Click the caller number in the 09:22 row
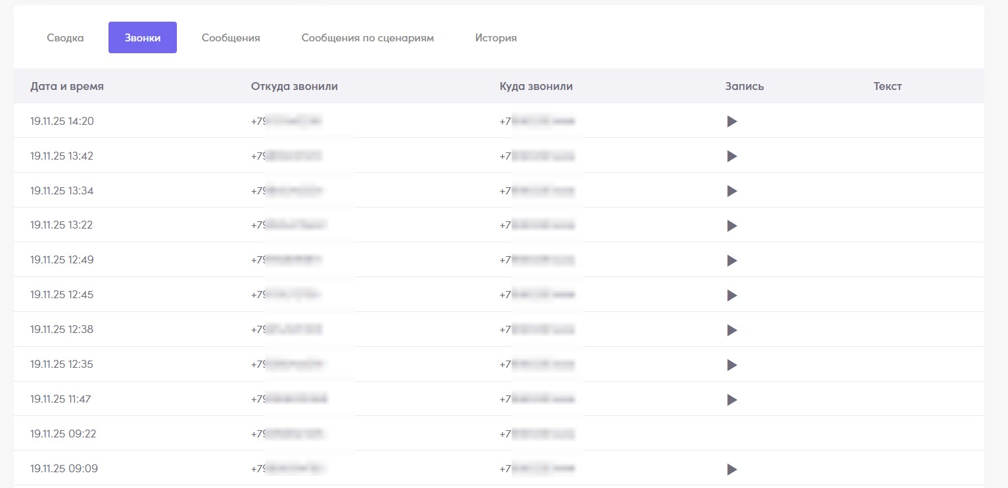1008x488 pixels. coord(289,433)
